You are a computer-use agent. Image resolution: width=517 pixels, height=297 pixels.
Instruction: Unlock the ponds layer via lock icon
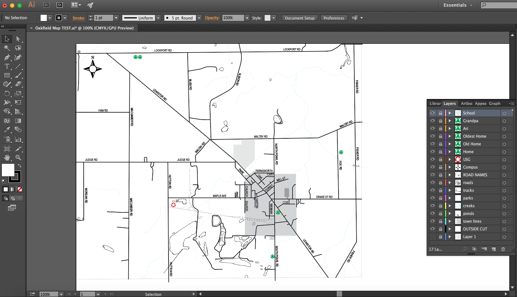[440, 213]
